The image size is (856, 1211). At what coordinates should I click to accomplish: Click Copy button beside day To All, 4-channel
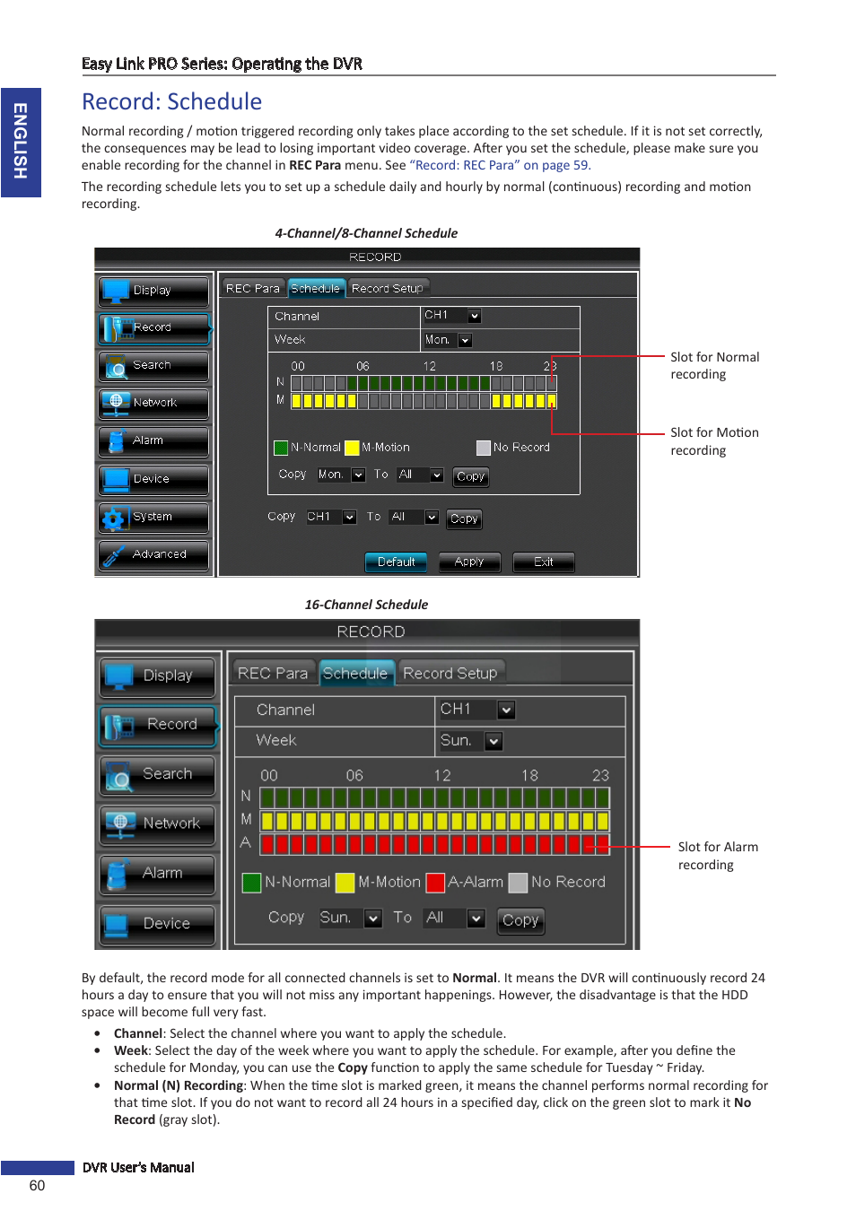coord(471,476)
